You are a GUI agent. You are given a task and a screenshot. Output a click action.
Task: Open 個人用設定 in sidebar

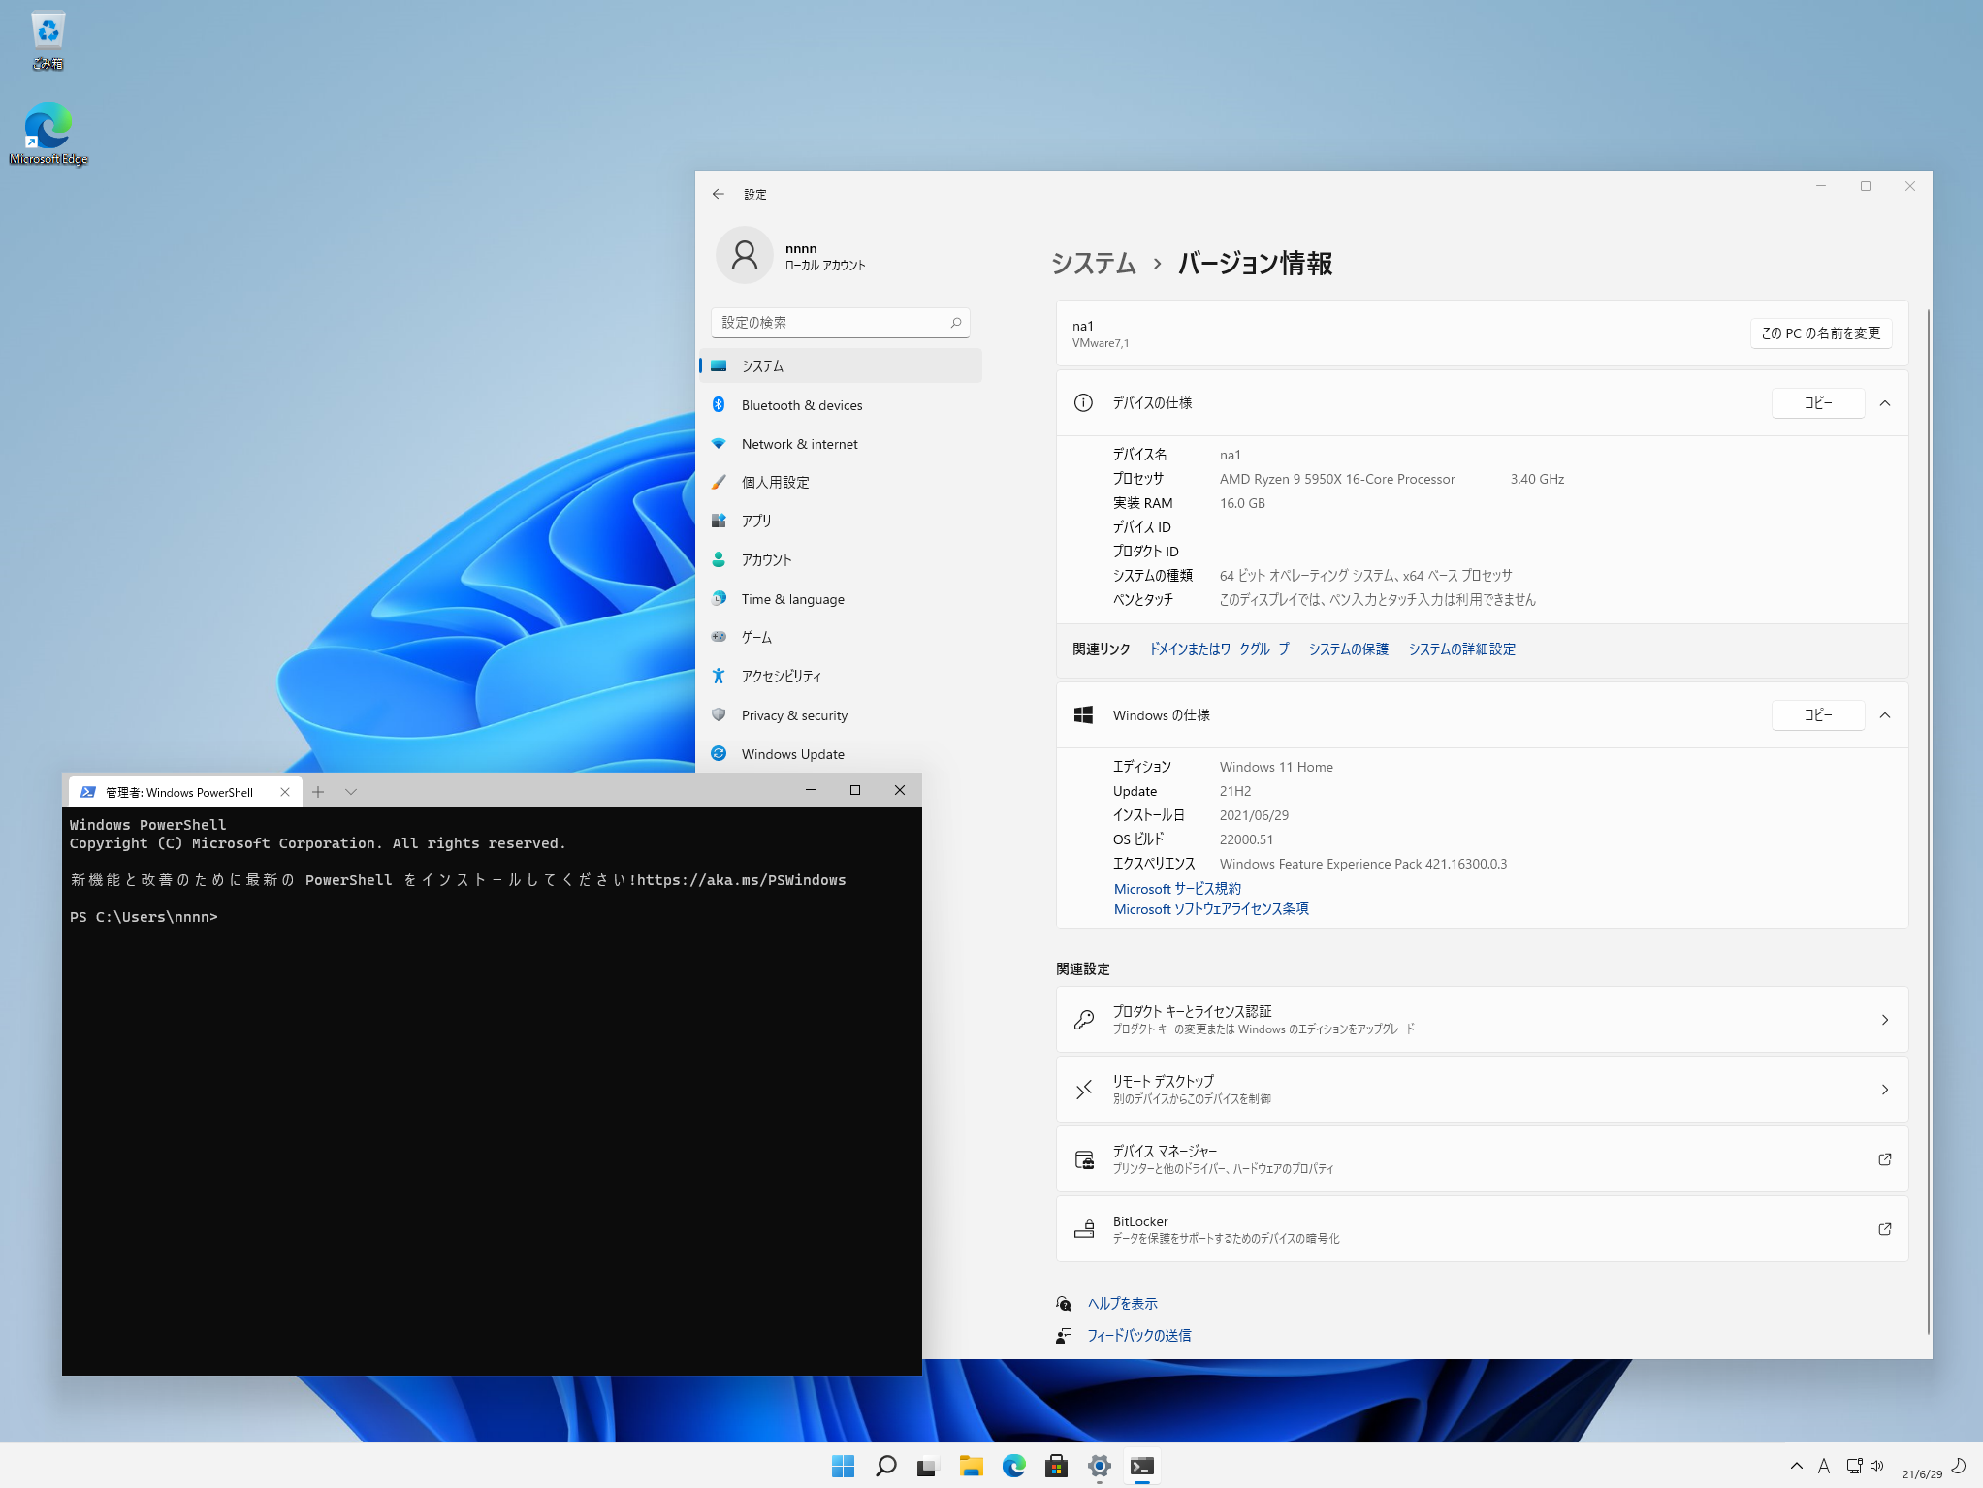[x=840, y=482]
